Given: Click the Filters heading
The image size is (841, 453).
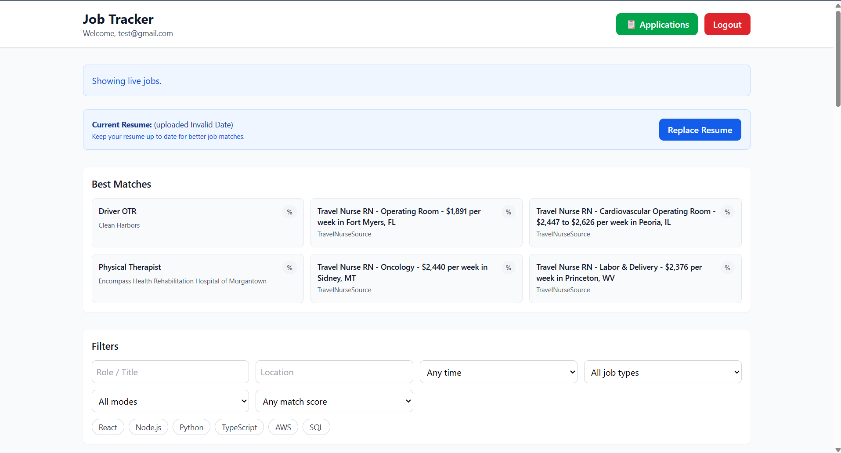Looking at the screenshot, I should tap(105, 346).
